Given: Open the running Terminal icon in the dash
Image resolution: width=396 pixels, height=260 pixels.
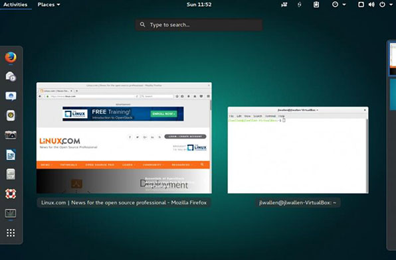Looking at the screenshot, I should click(x=11, y=214).
